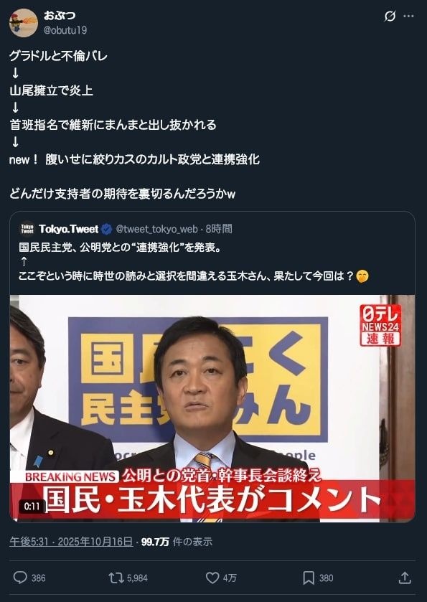
Task: Click the 99.7万 view count
Action: (x=155, y=542)
